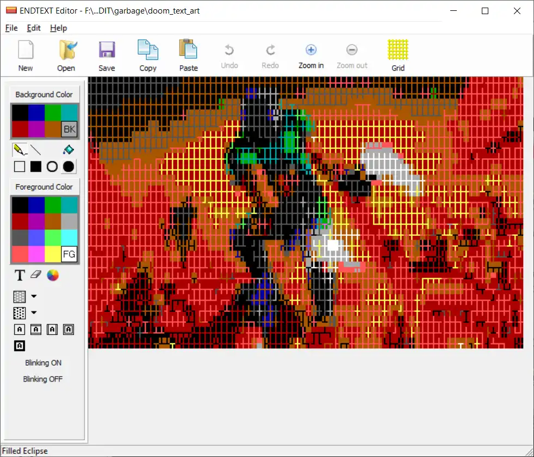Choose the full double-line border style
The image size is (534, 457).
[x=69, y=329]
